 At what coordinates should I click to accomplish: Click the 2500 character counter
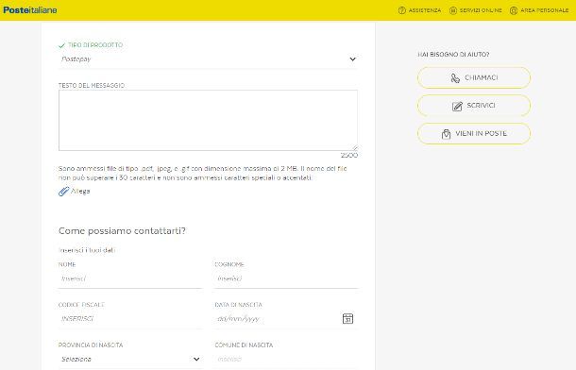349,155
